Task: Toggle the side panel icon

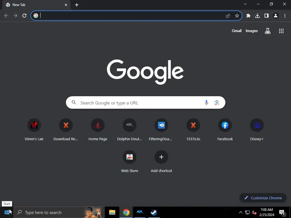Action: point(267,16)
